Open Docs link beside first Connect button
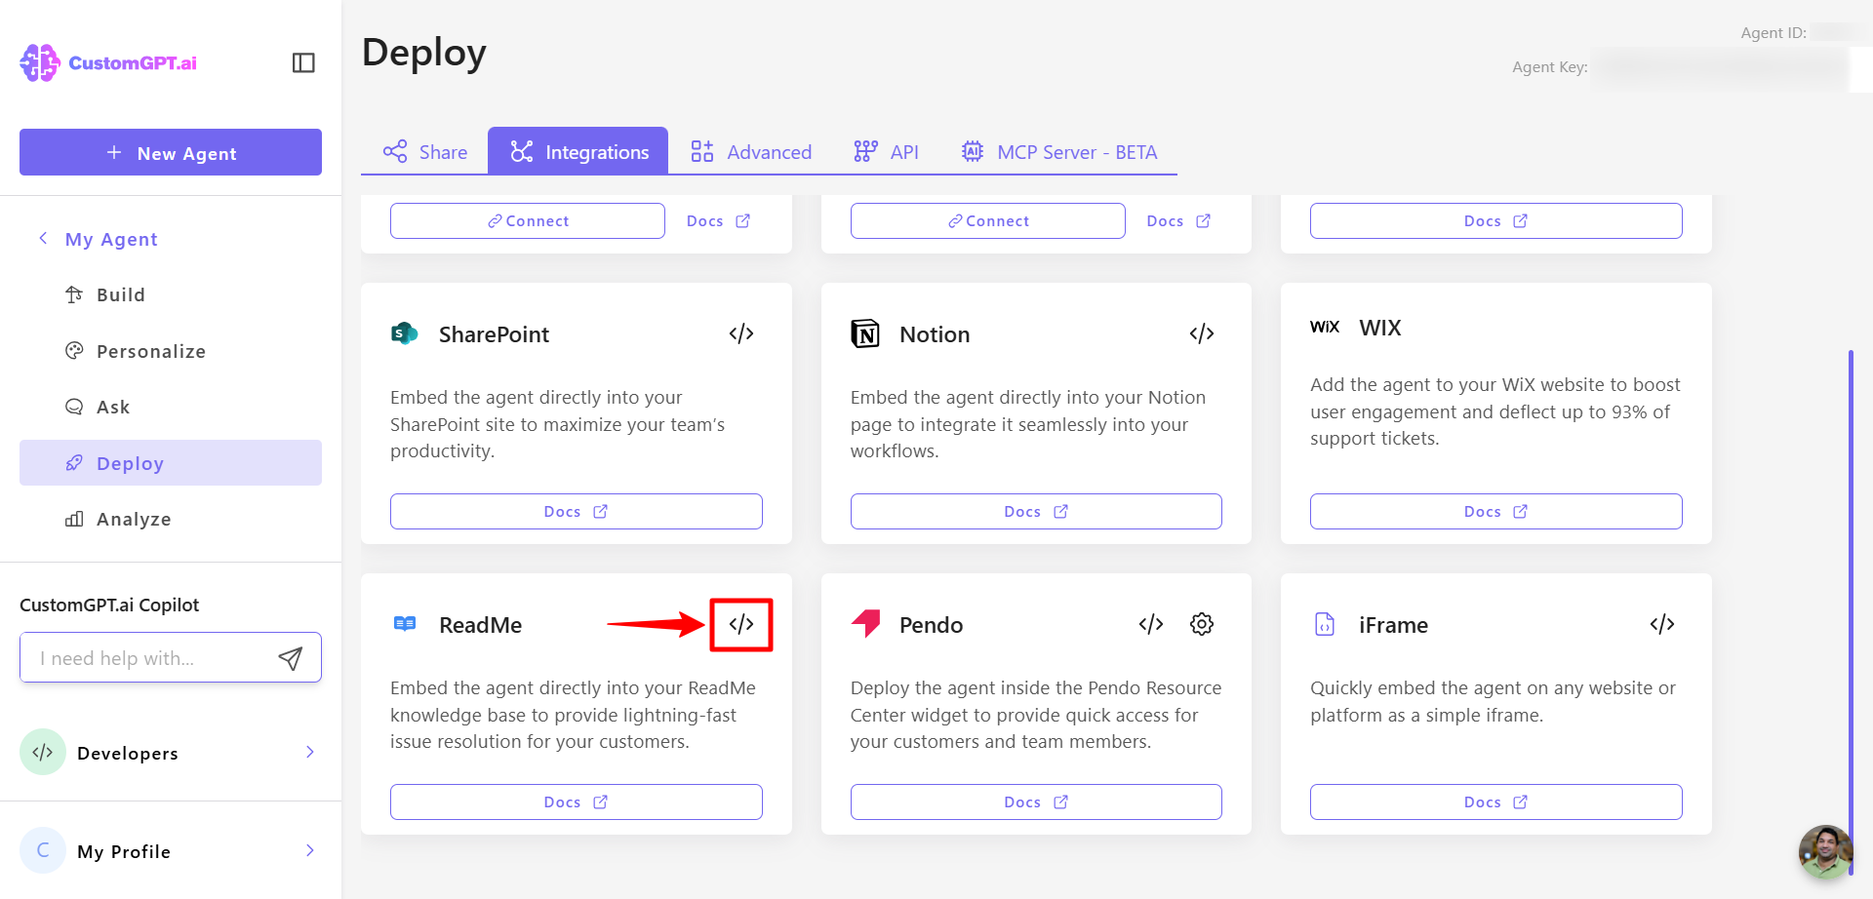This screenshot has width=1873, height=899. (718, 220)
